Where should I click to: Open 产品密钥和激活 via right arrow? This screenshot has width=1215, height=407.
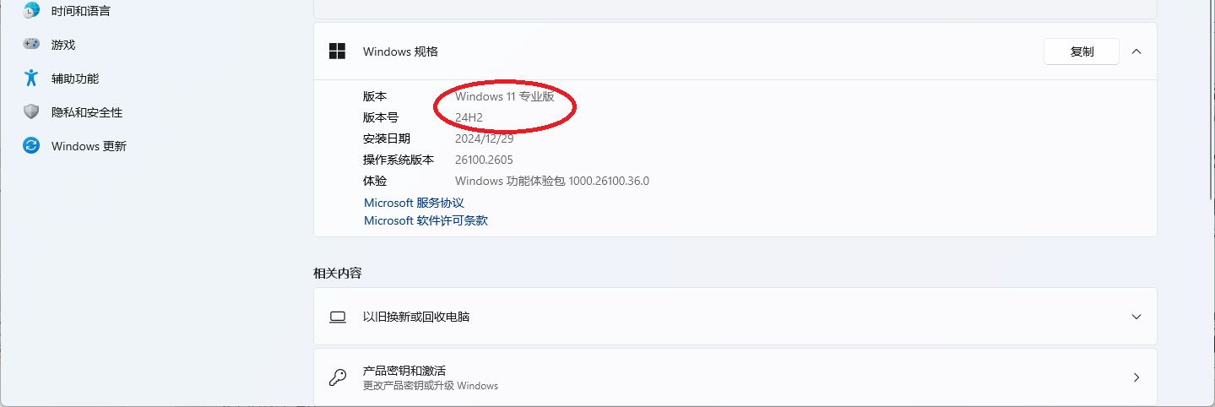1136,377
